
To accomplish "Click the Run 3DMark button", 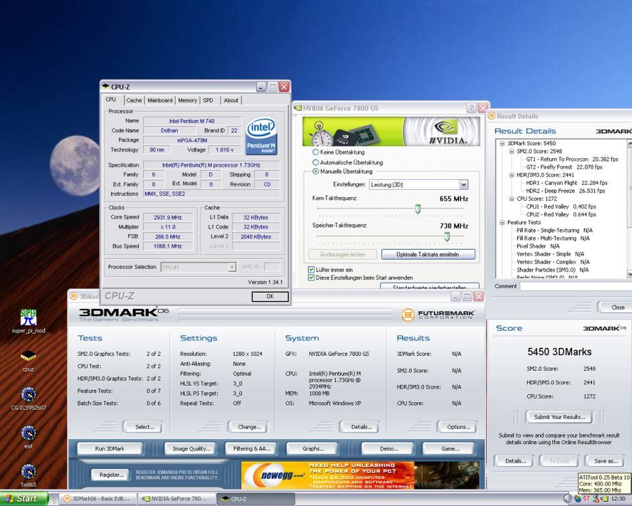I will tap(110, 449).
